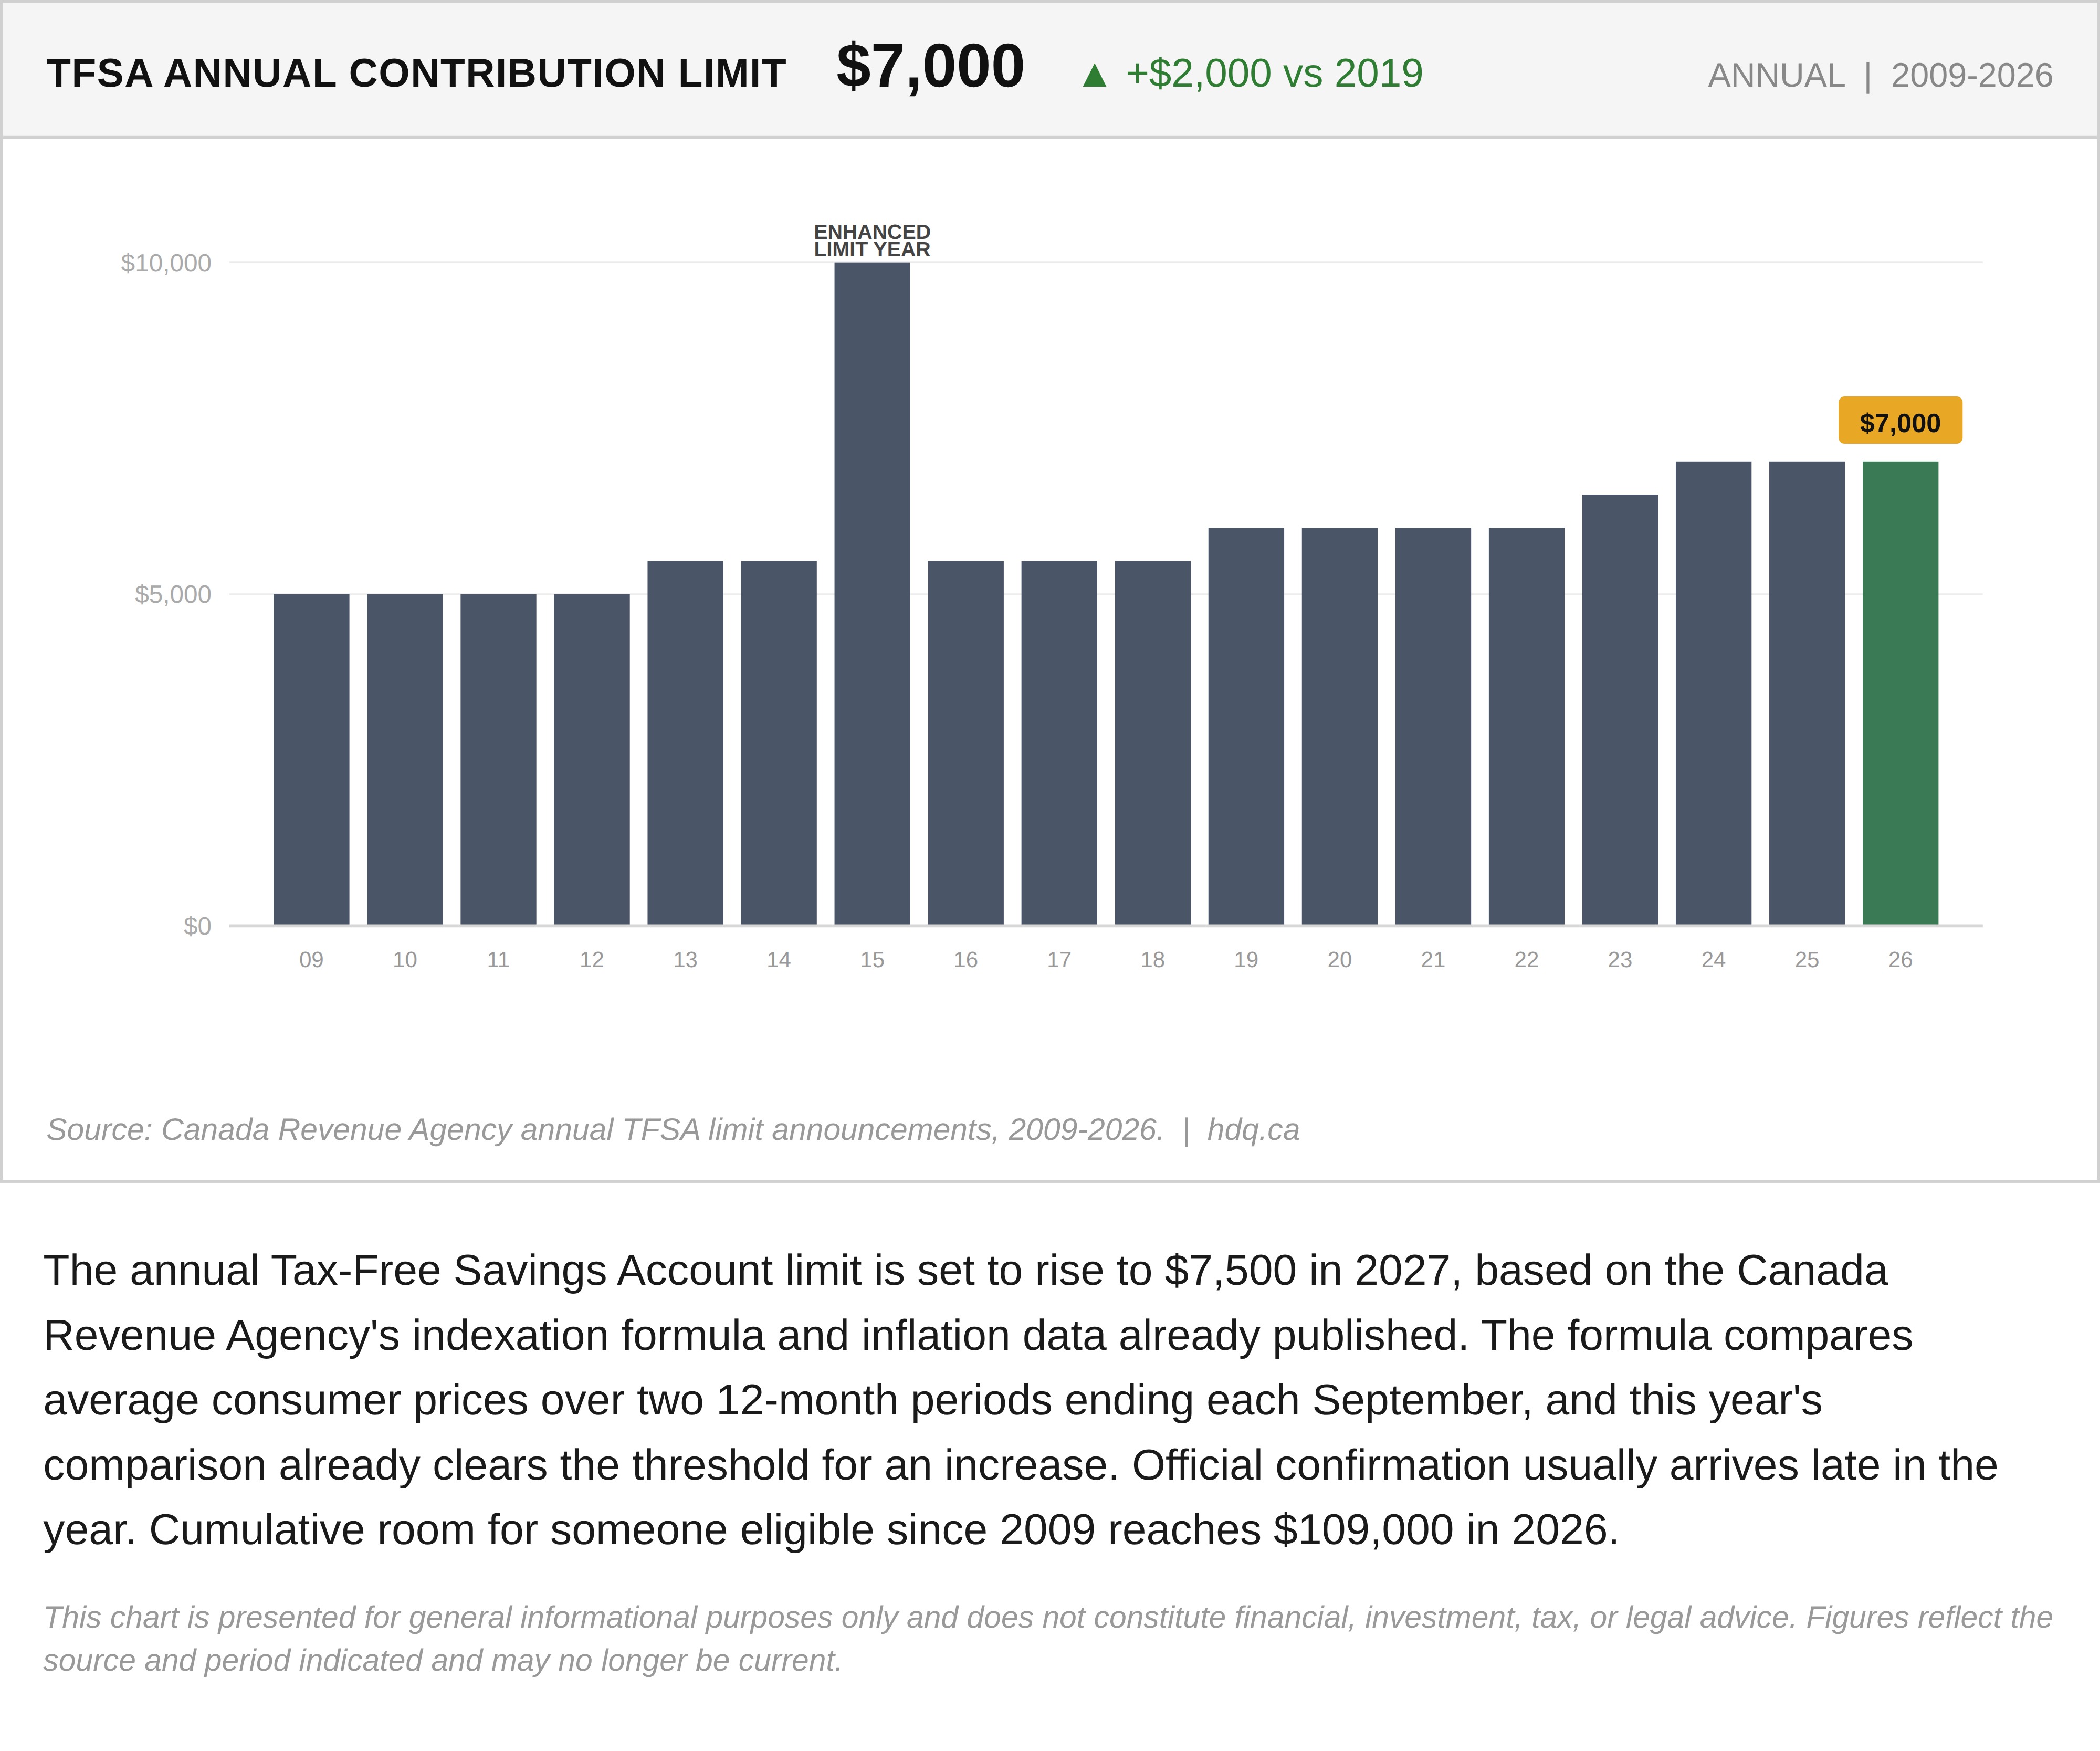Click the 2024 bar in the chart
The height and width of the screenshot is (1751, 2100).
1713,693
